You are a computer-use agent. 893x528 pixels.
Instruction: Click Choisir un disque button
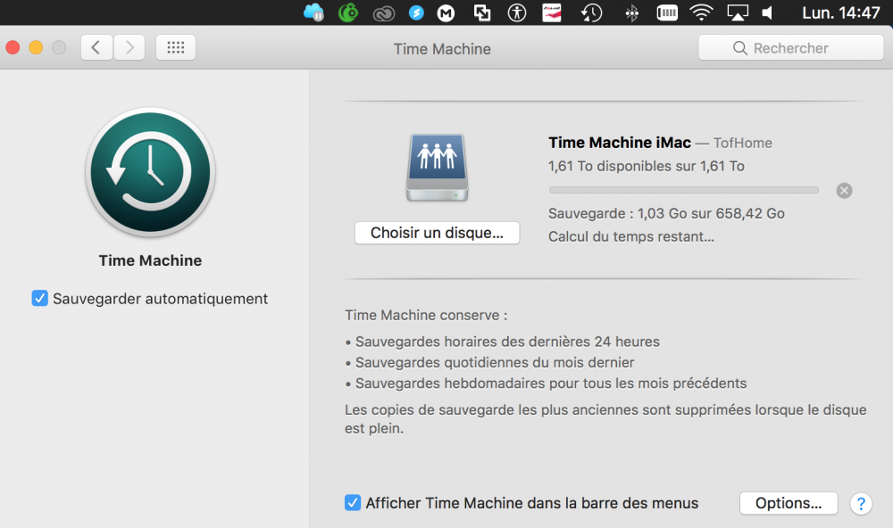point(437,233)
